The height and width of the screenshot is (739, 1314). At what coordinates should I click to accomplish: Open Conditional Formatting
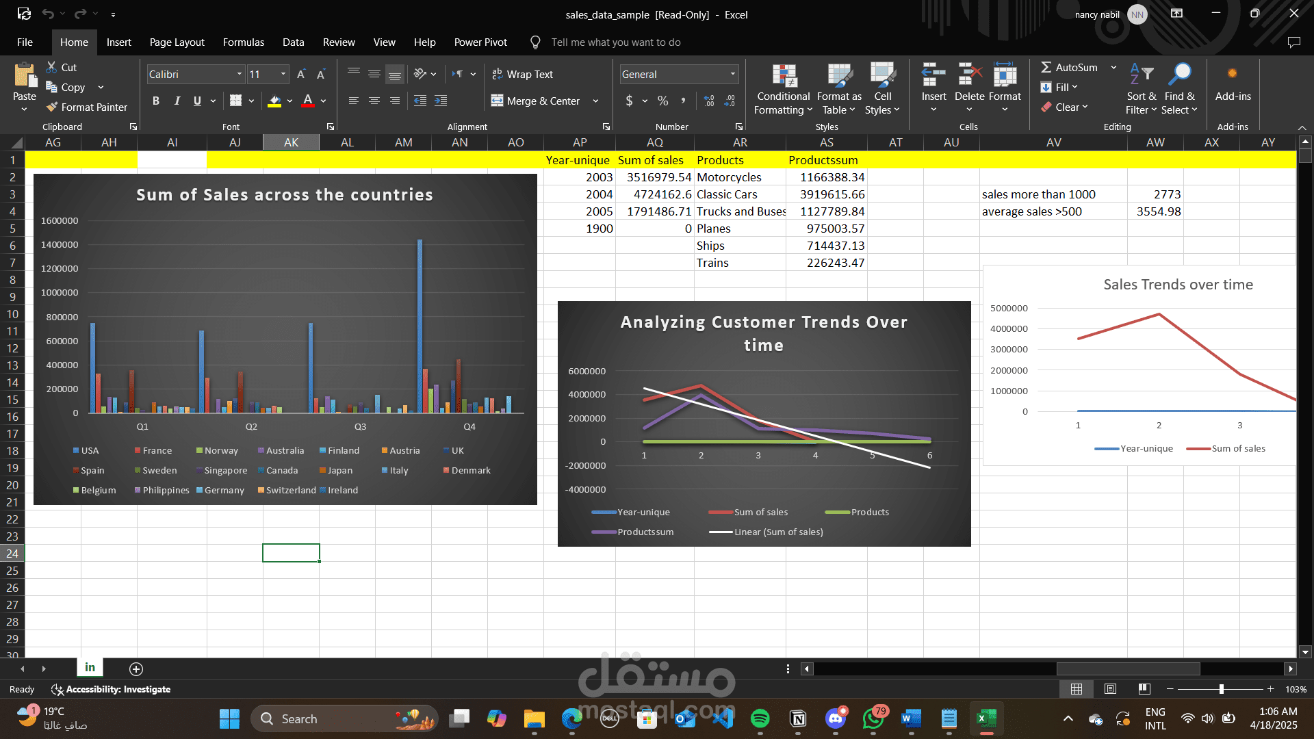click(x=784, y=89)
